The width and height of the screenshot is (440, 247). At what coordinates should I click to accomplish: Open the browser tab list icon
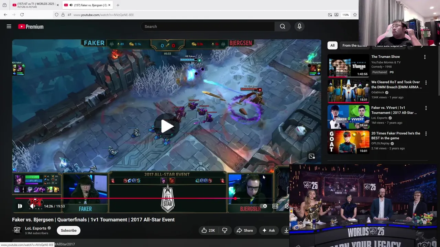(x=4, y=5)
